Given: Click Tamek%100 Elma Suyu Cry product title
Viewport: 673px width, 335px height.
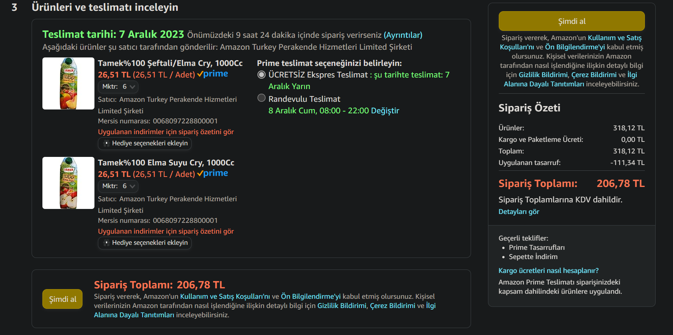Looking at the screenshot, I should (x=166, y=163).
